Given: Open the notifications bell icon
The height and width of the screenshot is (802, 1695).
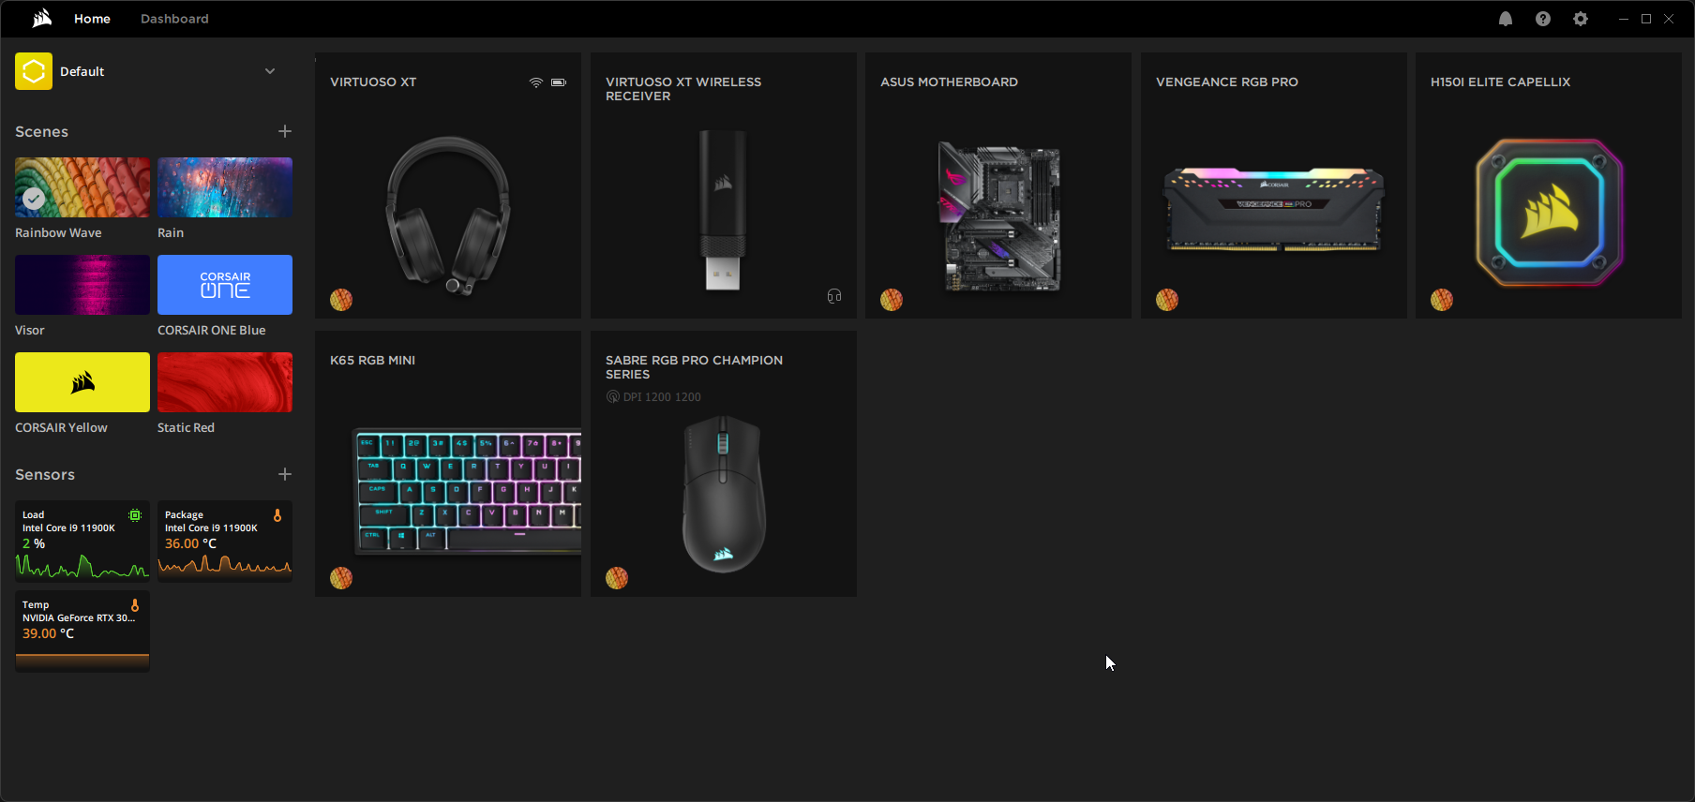Looking at the screenshot, I should [1506, 19].
